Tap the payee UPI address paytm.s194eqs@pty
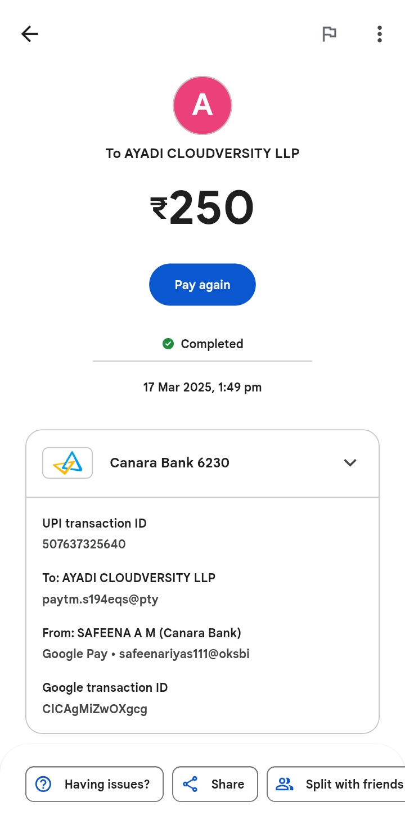The height and width of the screenshot is (824, 405). click(x=100, y=599)
